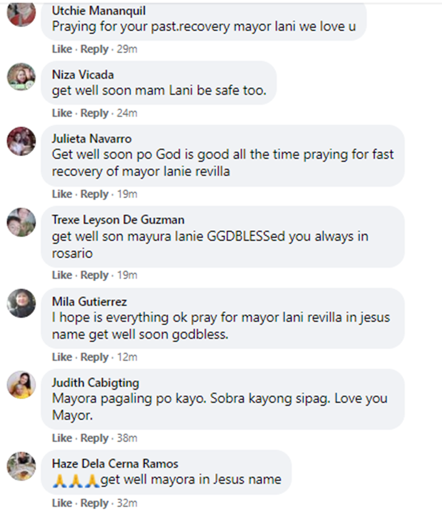
Task: Open Mila Gutierrez's profile avatar
Action: (21, 304)
